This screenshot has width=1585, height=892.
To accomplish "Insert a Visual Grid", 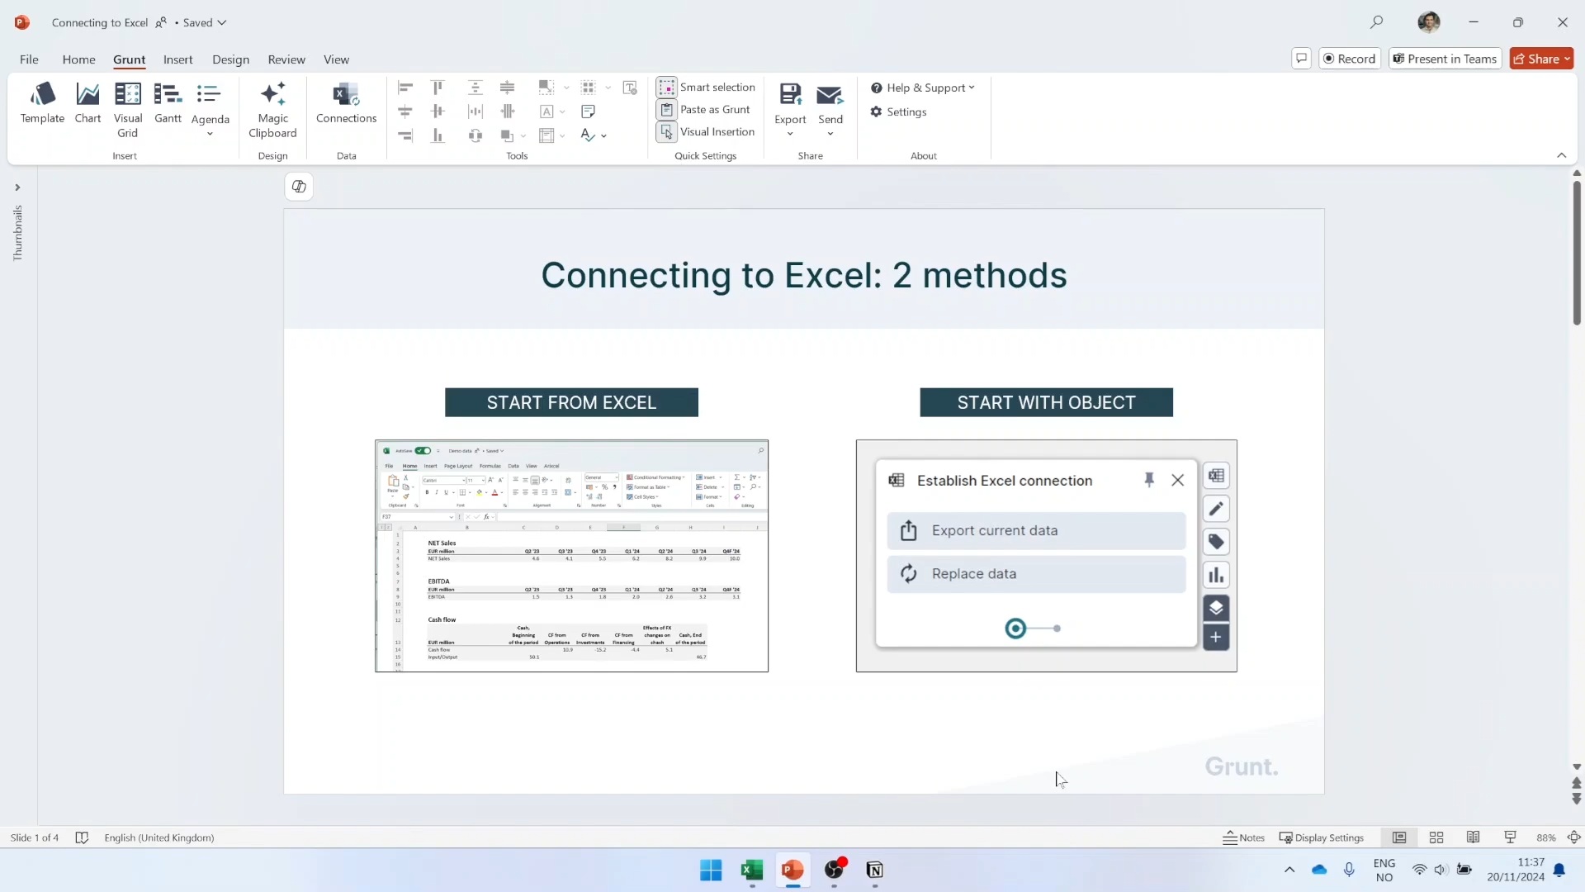I will 128,110.
